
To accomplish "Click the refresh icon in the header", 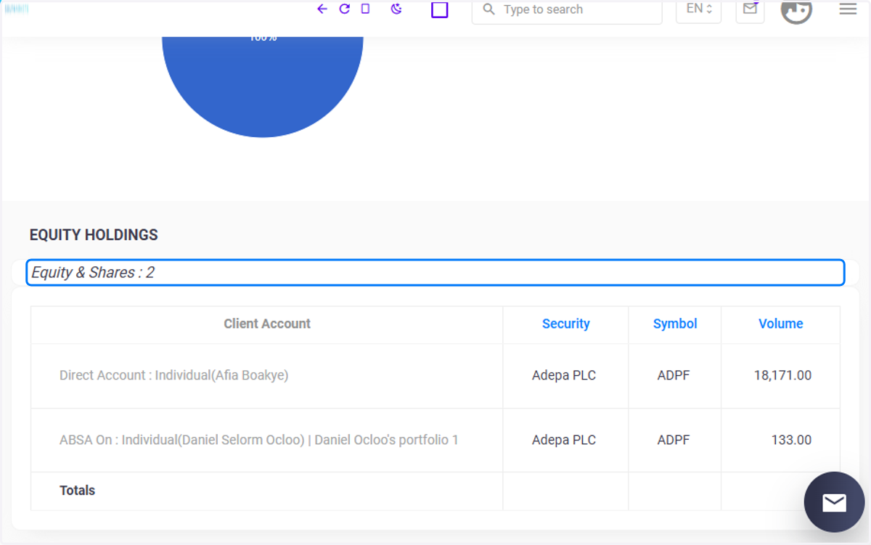I will pyautogui.click(x=345, y=9).
